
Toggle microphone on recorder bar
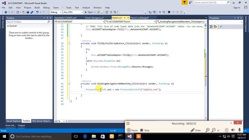click(x=240, y=130)
